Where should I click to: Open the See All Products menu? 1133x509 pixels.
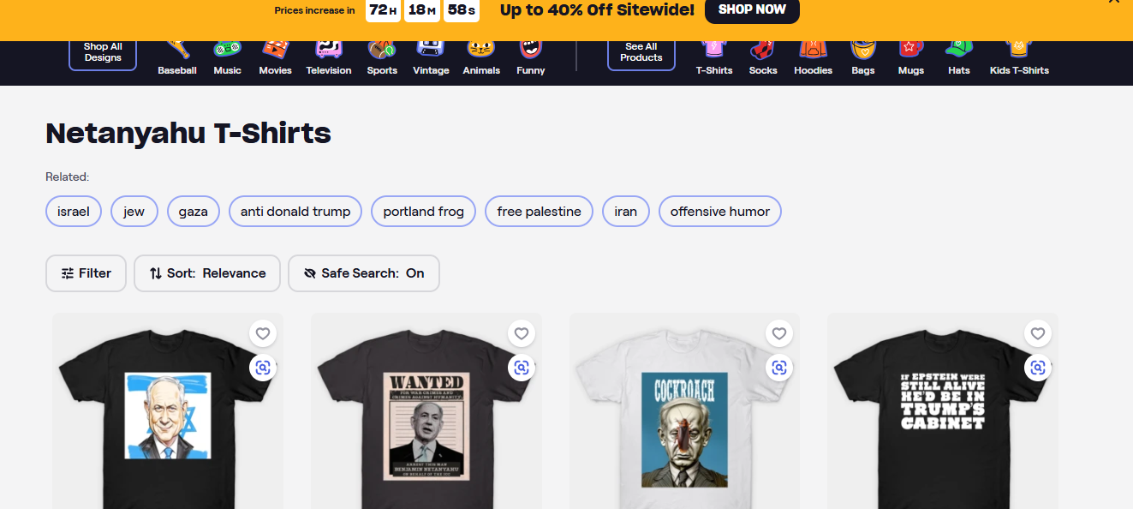(641, 52)
